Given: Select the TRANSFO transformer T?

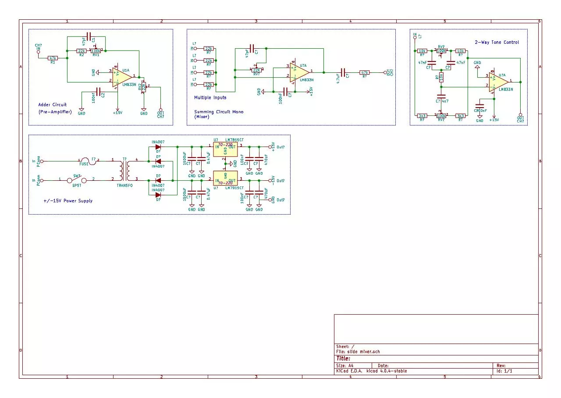Looking at the screenshot, I should click(125, 170).
